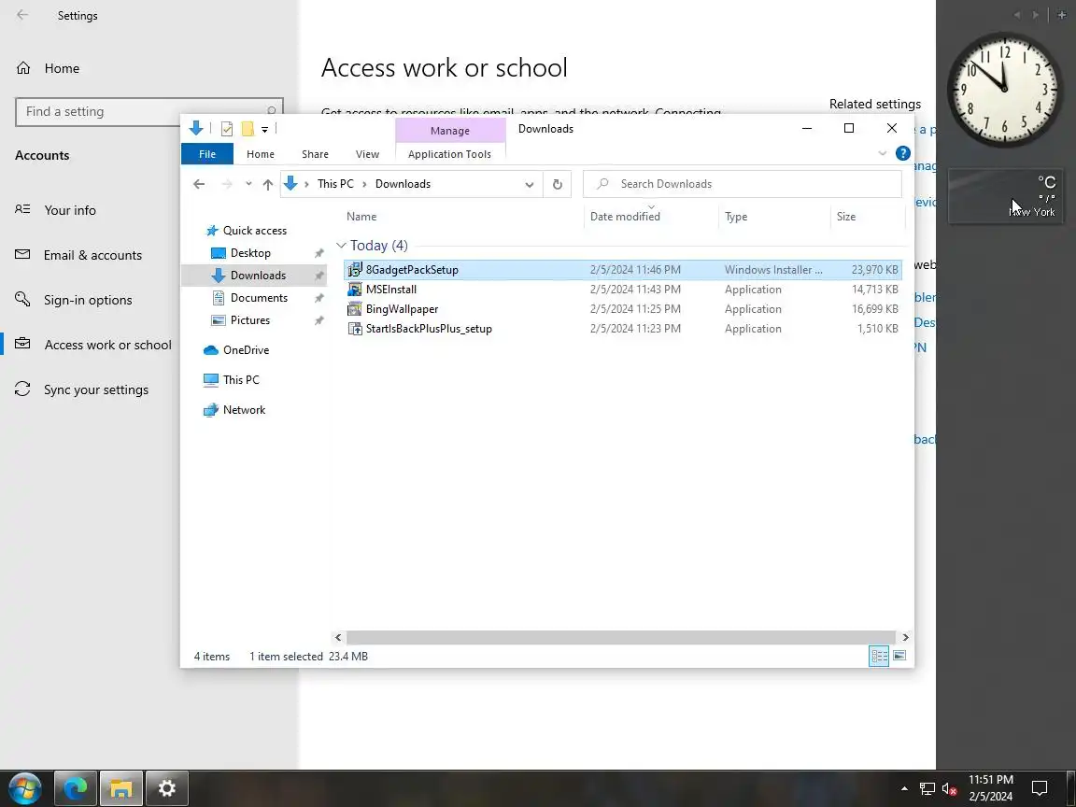Go back in Explorer navigation

[x=199, y=184]
